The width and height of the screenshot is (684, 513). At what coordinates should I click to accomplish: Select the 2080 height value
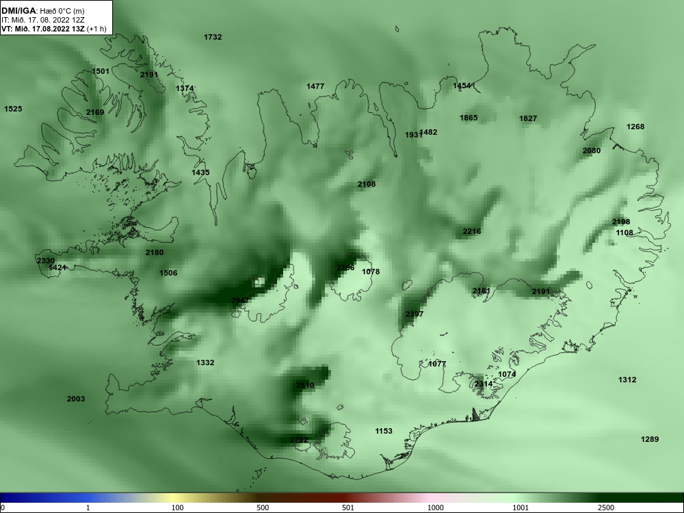coord(592,150)
